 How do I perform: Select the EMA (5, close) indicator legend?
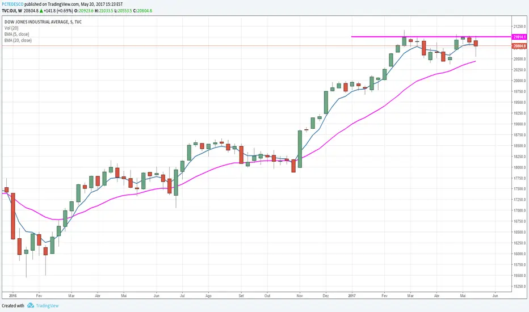coord(17,34)
